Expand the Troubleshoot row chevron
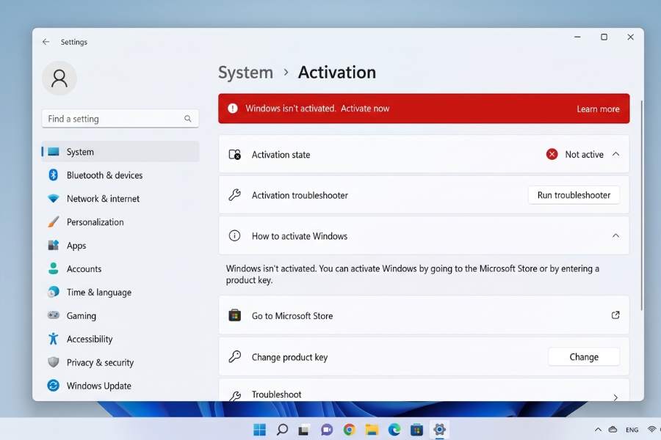 click(616, 397)
